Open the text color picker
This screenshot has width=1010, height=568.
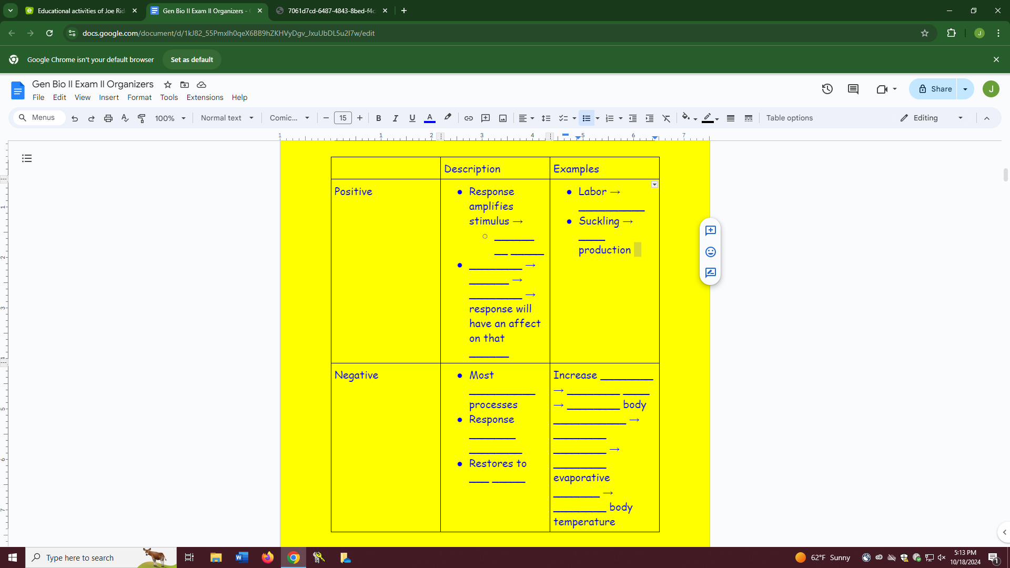429,118
